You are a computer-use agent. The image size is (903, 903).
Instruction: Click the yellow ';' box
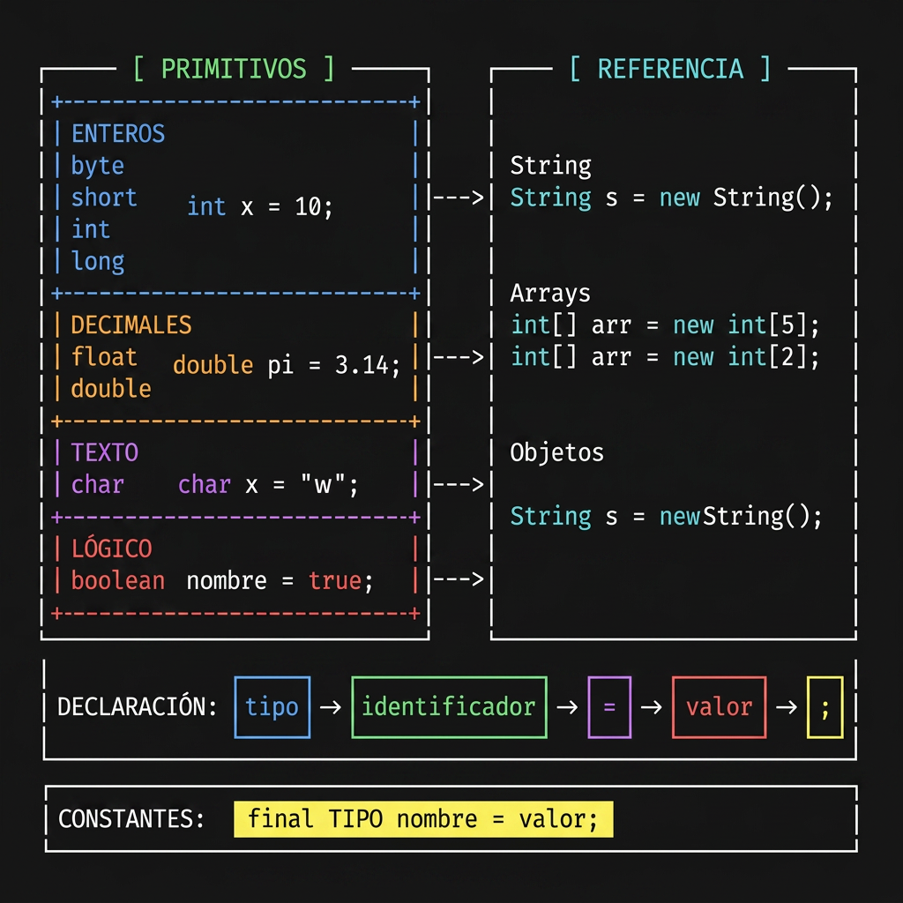tap(825, 707)
